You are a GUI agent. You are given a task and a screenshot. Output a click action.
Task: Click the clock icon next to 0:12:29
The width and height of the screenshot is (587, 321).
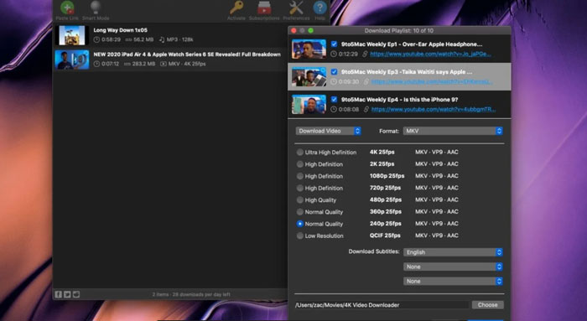tap(334, 54)
